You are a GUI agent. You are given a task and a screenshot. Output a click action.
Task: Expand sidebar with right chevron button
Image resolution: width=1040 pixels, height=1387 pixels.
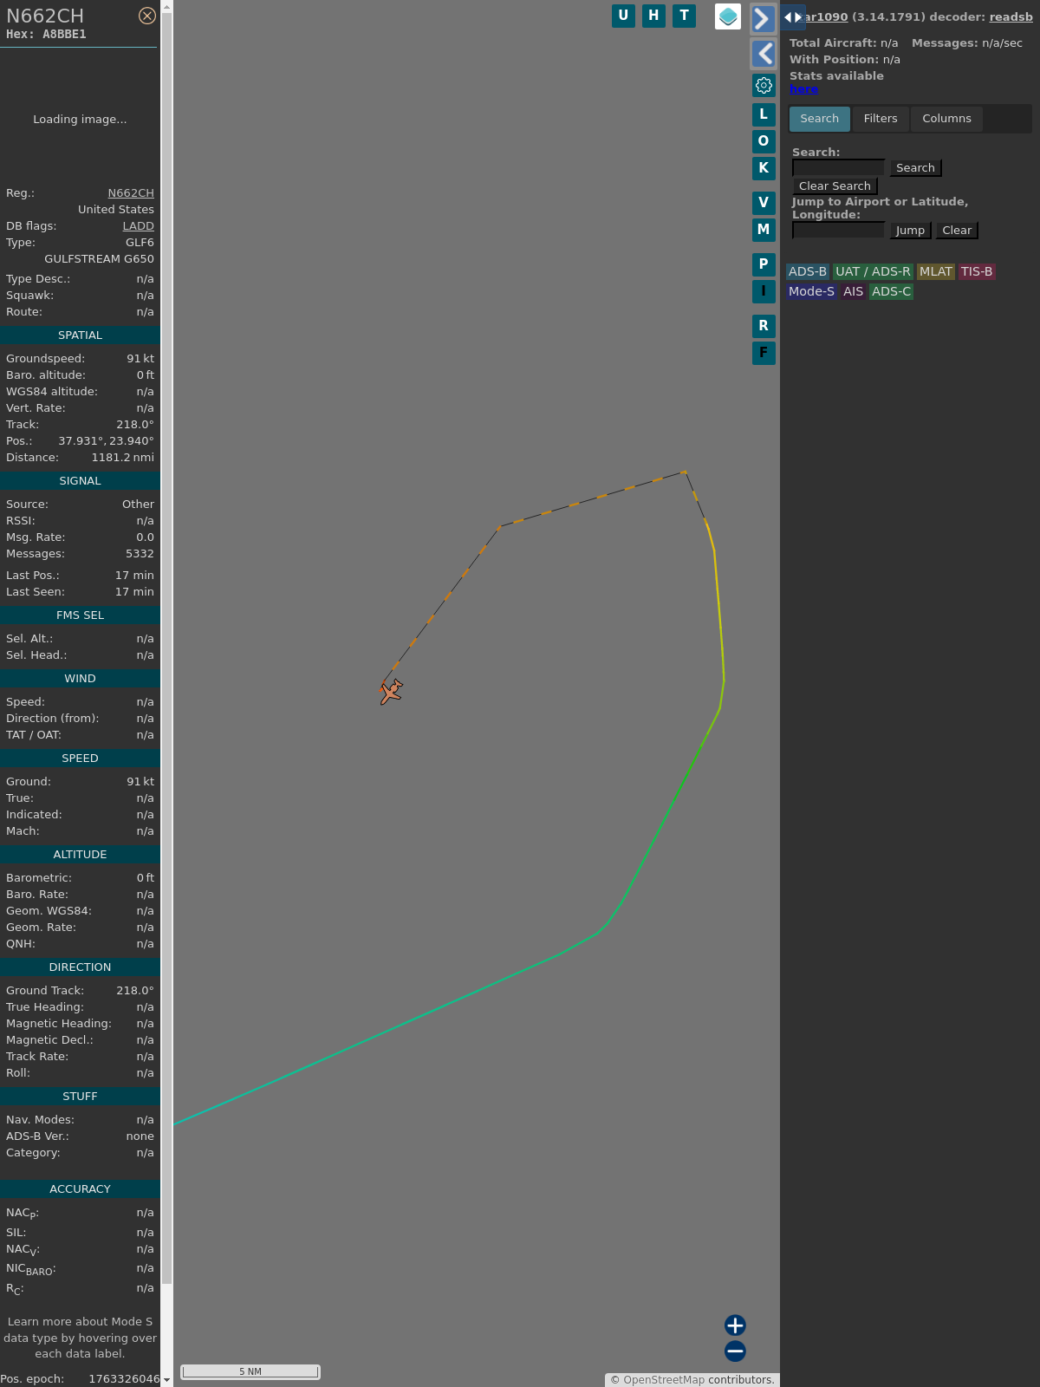(763, 19)
